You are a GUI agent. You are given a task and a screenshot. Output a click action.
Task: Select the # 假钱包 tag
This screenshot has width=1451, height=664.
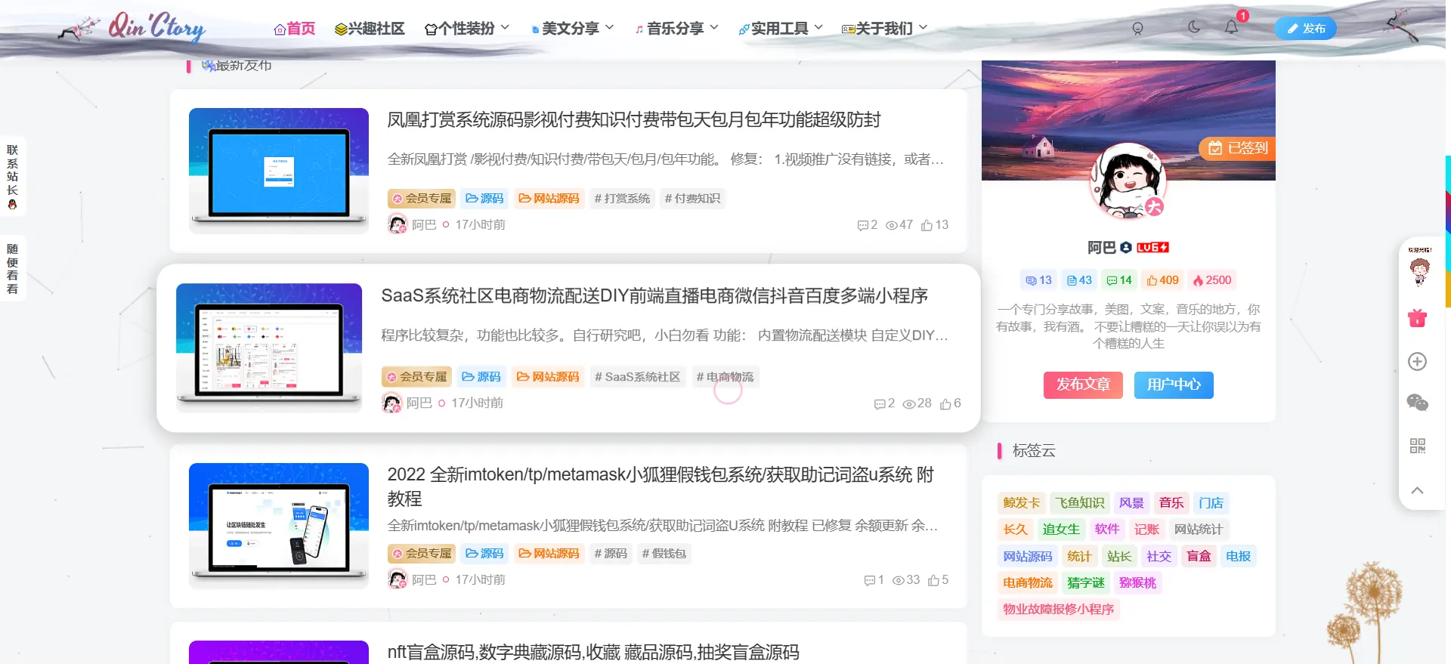664,554
